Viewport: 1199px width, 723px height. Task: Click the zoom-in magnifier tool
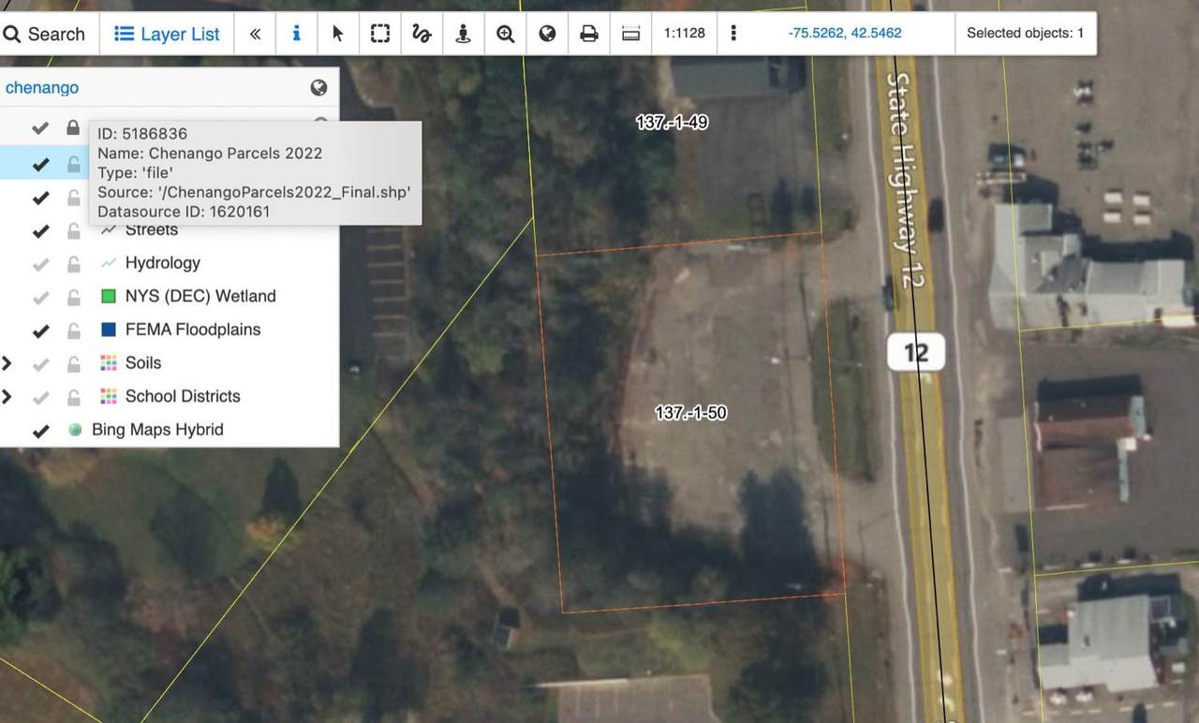(x=506, y=34)
